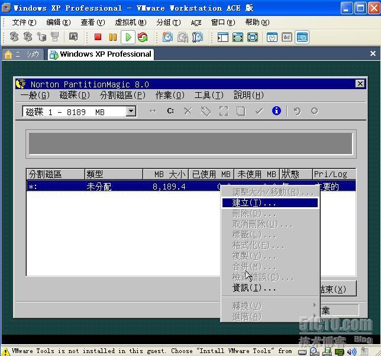The width and height of the screenshot is (381, 356).
Task: Open the 作業(O) menu
Action: point(170,95)
